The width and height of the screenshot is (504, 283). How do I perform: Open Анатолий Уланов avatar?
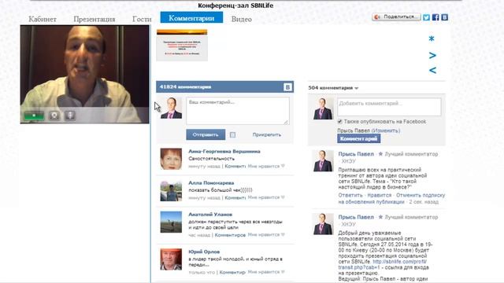click(171, 222)
